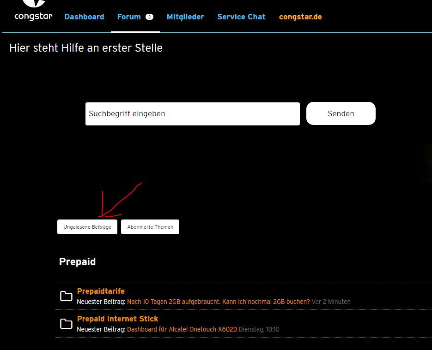Open Abonnierte Themen
Screen dimensions: 432x350
[x=150, y=227]
